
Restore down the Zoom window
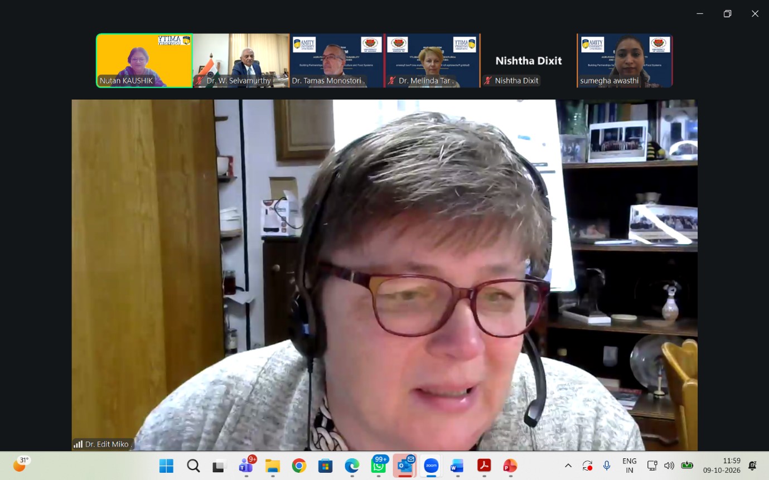(x=727, y=14)
